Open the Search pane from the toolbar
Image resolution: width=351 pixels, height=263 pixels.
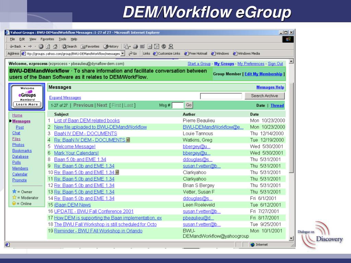click(x=69, y=47)
